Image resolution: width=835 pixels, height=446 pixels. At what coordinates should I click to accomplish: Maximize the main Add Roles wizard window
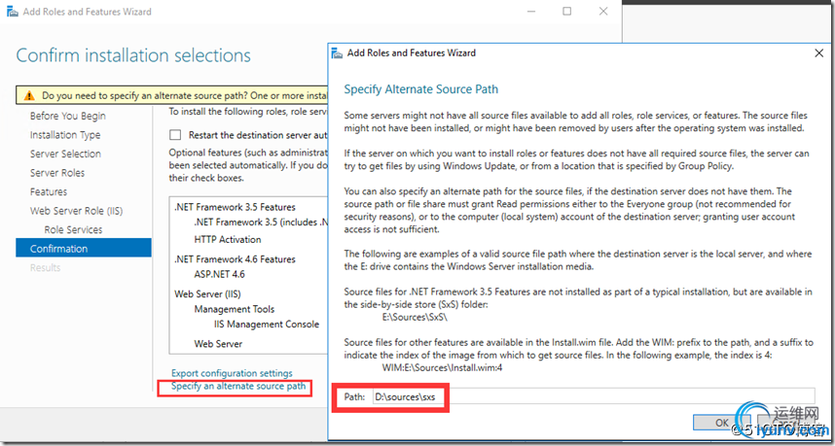pyautogui.click(x=567, y=11)
